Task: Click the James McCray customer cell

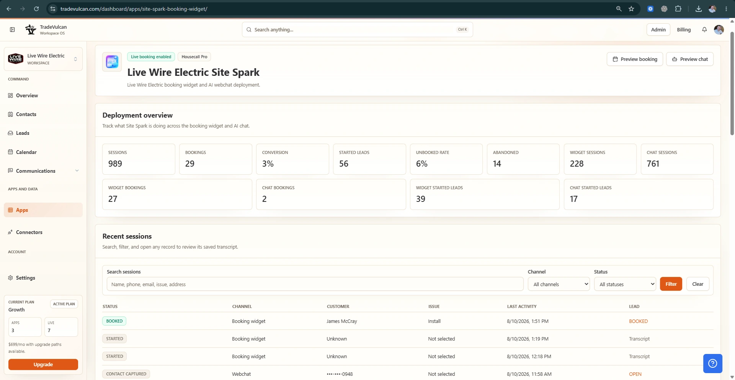Action: [x=342, y=321]
